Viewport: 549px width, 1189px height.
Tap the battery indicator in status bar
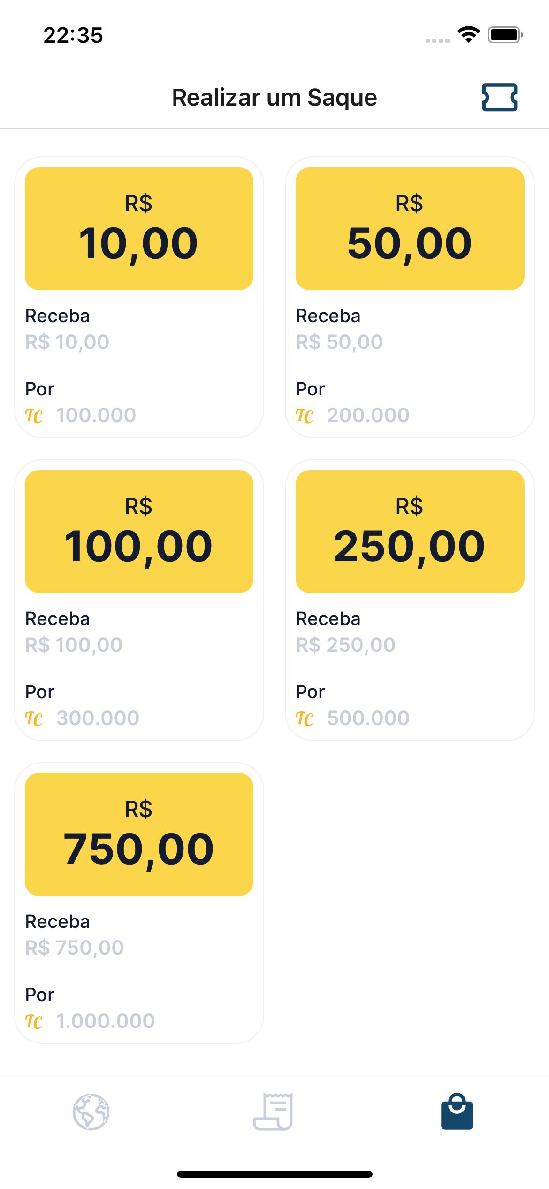505,35
